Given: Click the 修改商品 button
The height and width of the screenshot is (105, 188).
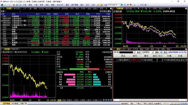Looking at the screenshot, I should pos(103,11).
